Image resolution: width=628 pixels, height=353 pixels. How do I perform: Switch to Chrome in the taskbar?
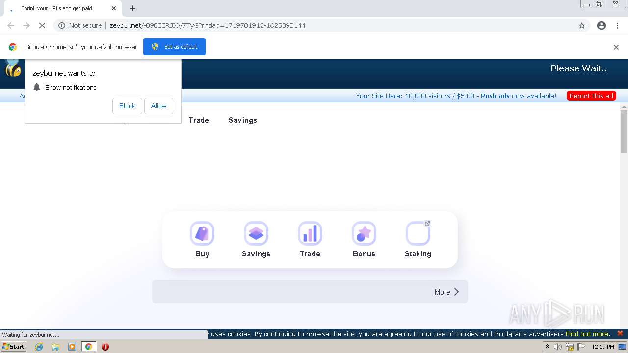pyautogui.click(x=88, y=347)
